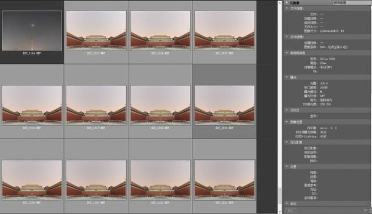Click the file name DSC_1121.NEF

coord(96,203)
